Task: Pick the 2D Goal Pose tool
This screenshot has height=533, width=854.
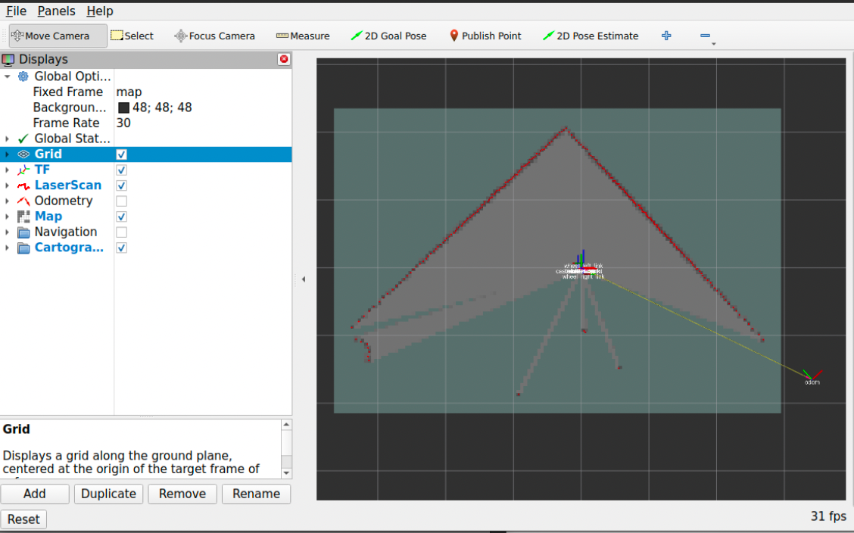Action: (x=388, y=36)
